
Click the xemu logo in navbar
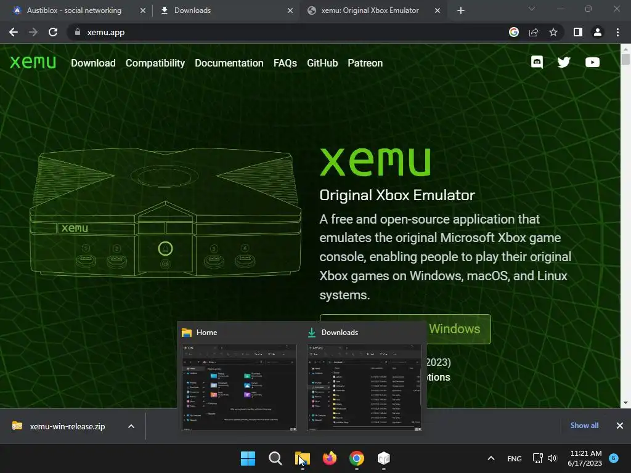tap(33, 63)
